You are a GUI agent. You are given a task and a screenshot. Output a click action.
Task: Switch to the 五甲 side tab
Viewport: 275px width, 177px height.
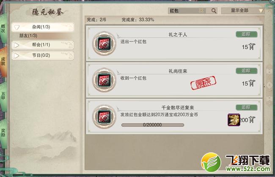(x=3, y=96)
